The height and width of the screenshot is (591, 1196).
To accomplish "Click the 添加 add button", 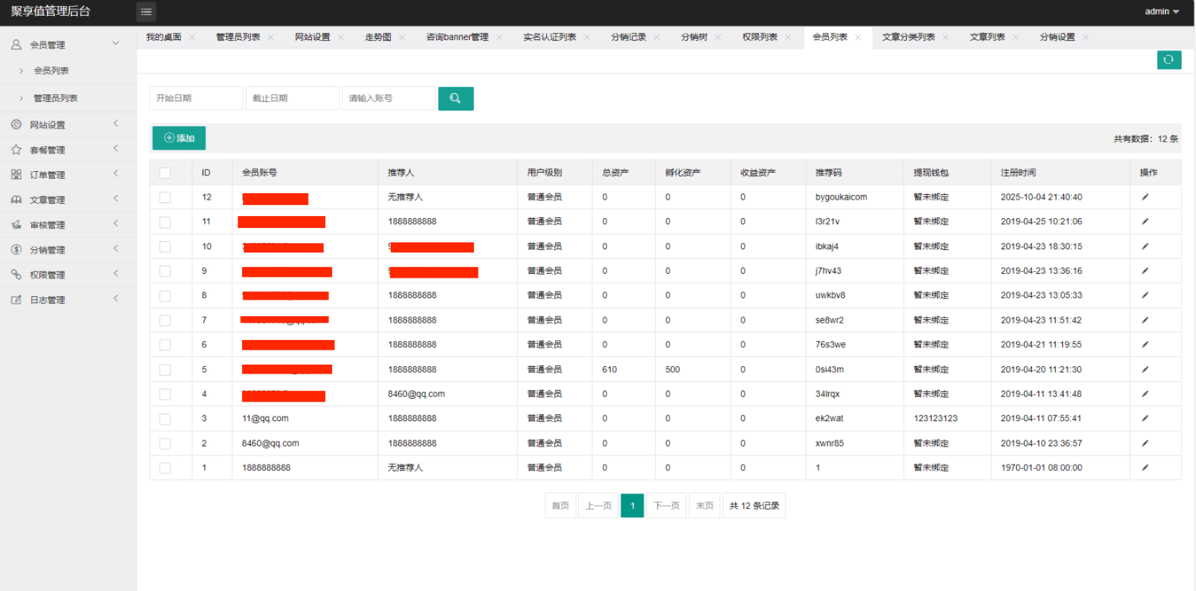I will click(178, 138).
